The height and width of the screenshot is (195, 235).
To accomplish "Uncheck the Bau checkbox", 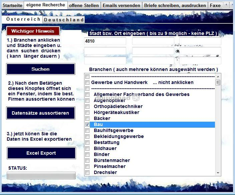I will (87, 124).
